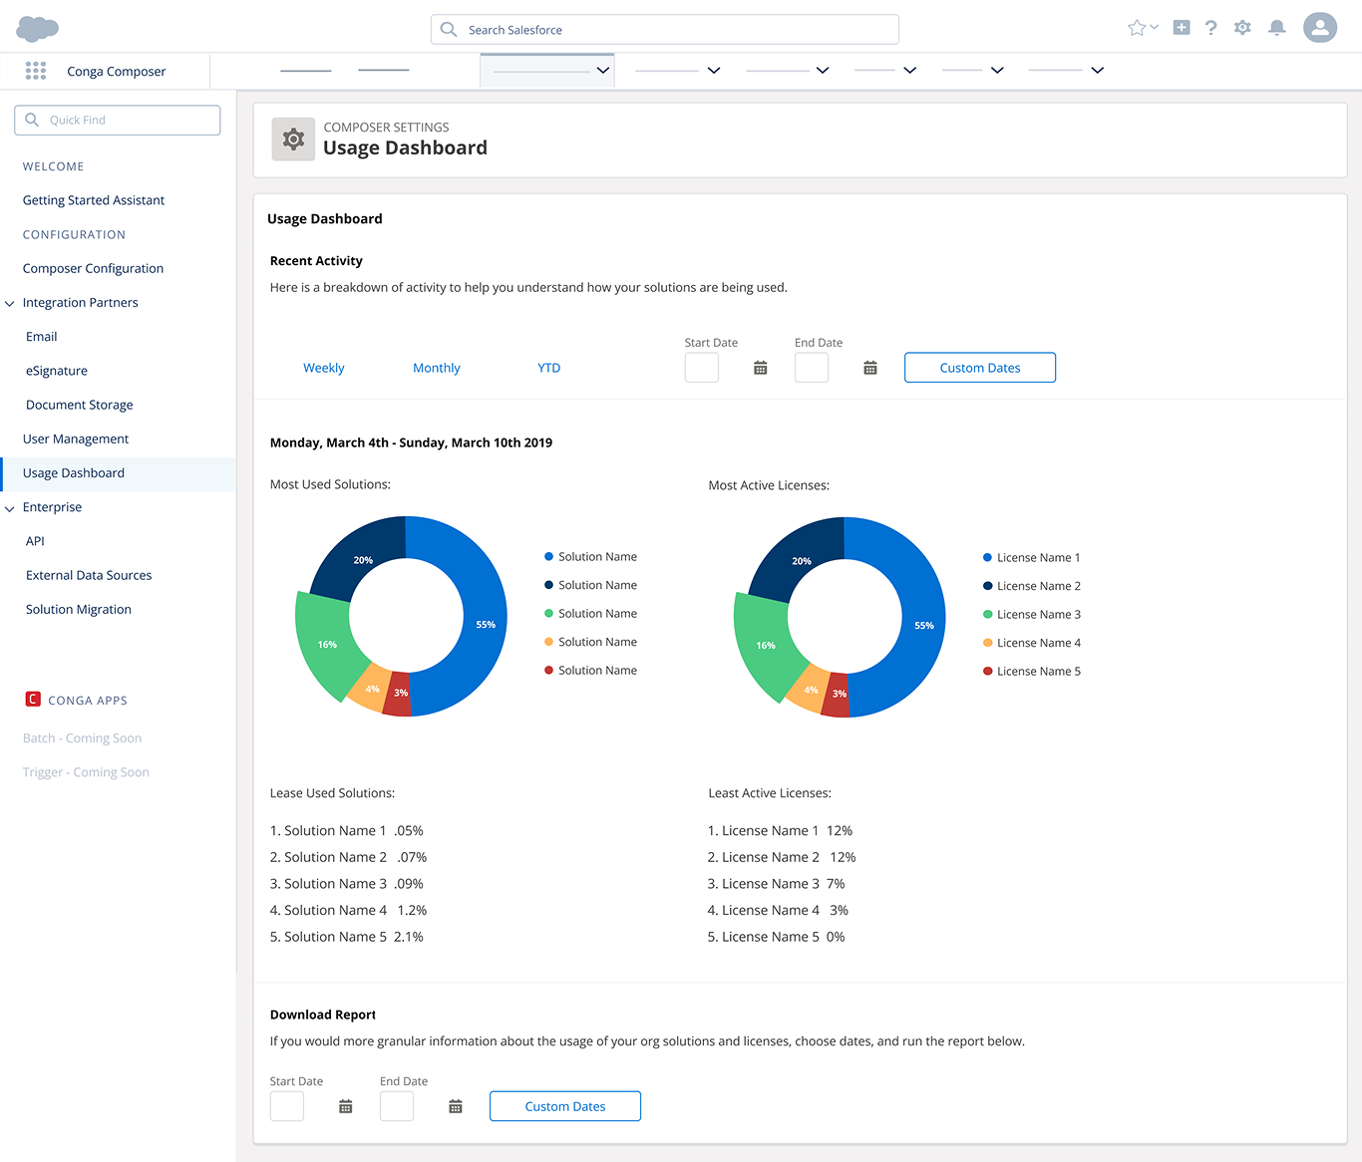The image size is (1362, 1162).
Task: Click the Conga Composer app name
Action: (117, 71)
